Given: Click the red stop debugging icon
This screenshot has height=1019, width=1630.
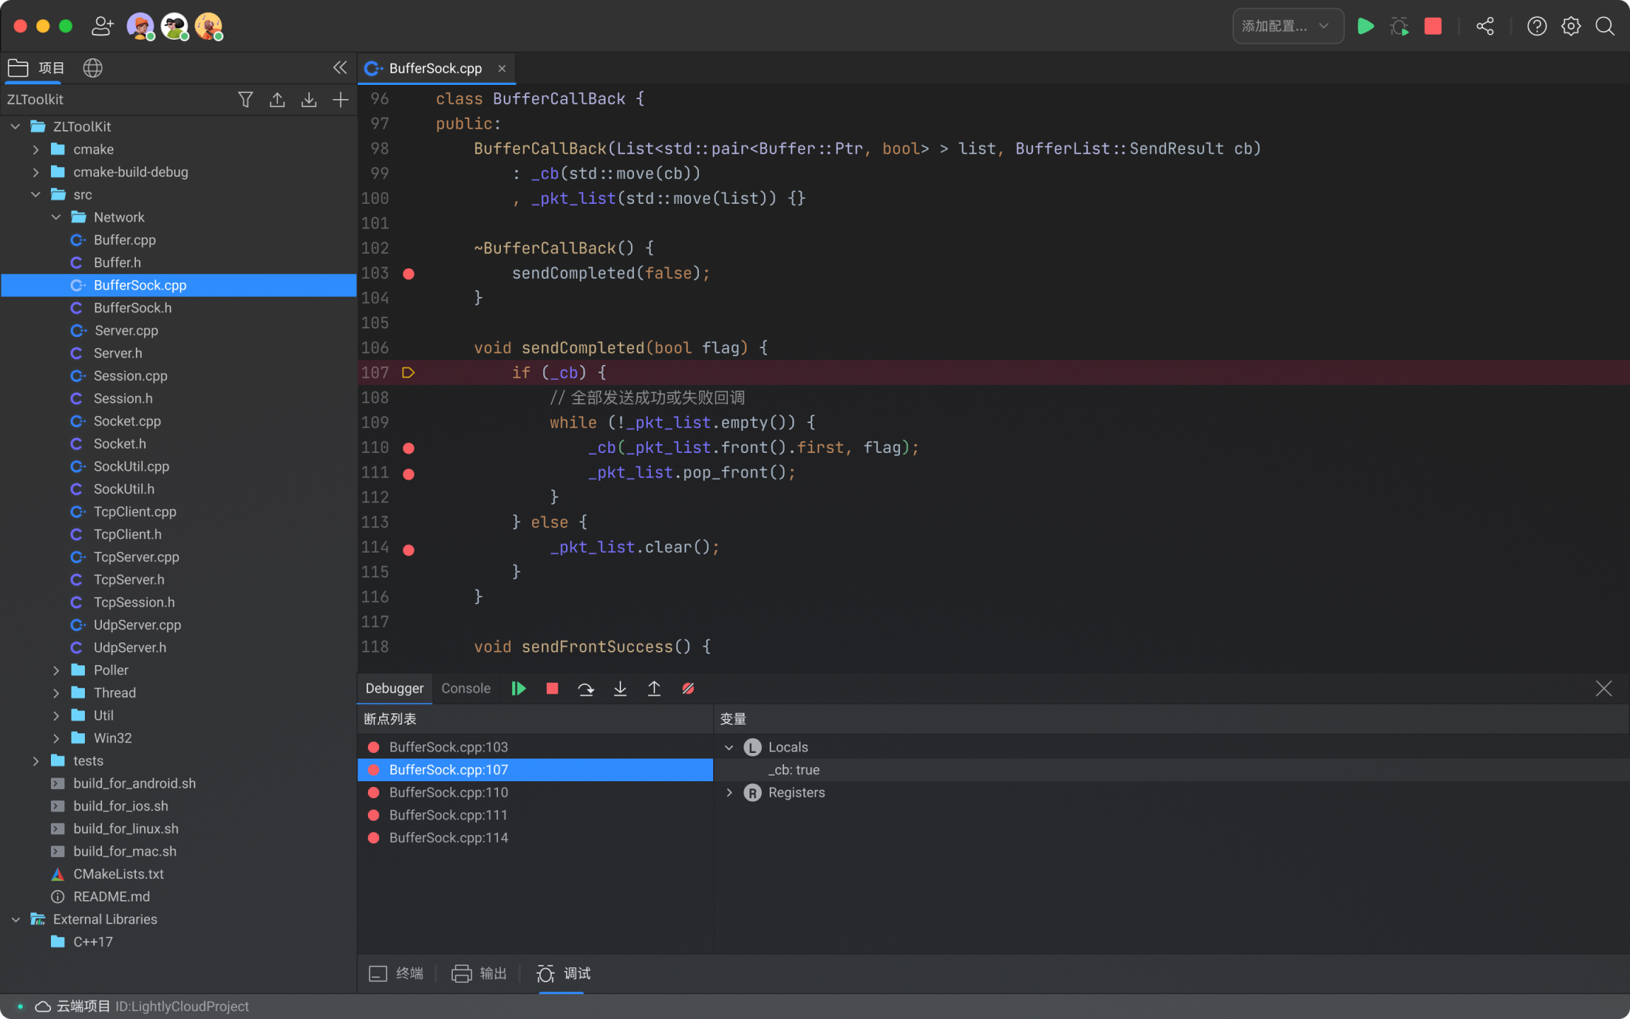Looking at the screenshot, I should point(553,689).
